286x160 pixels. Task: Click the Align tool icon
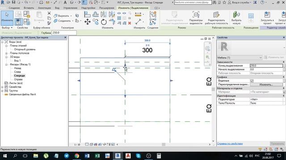point(87,14)
